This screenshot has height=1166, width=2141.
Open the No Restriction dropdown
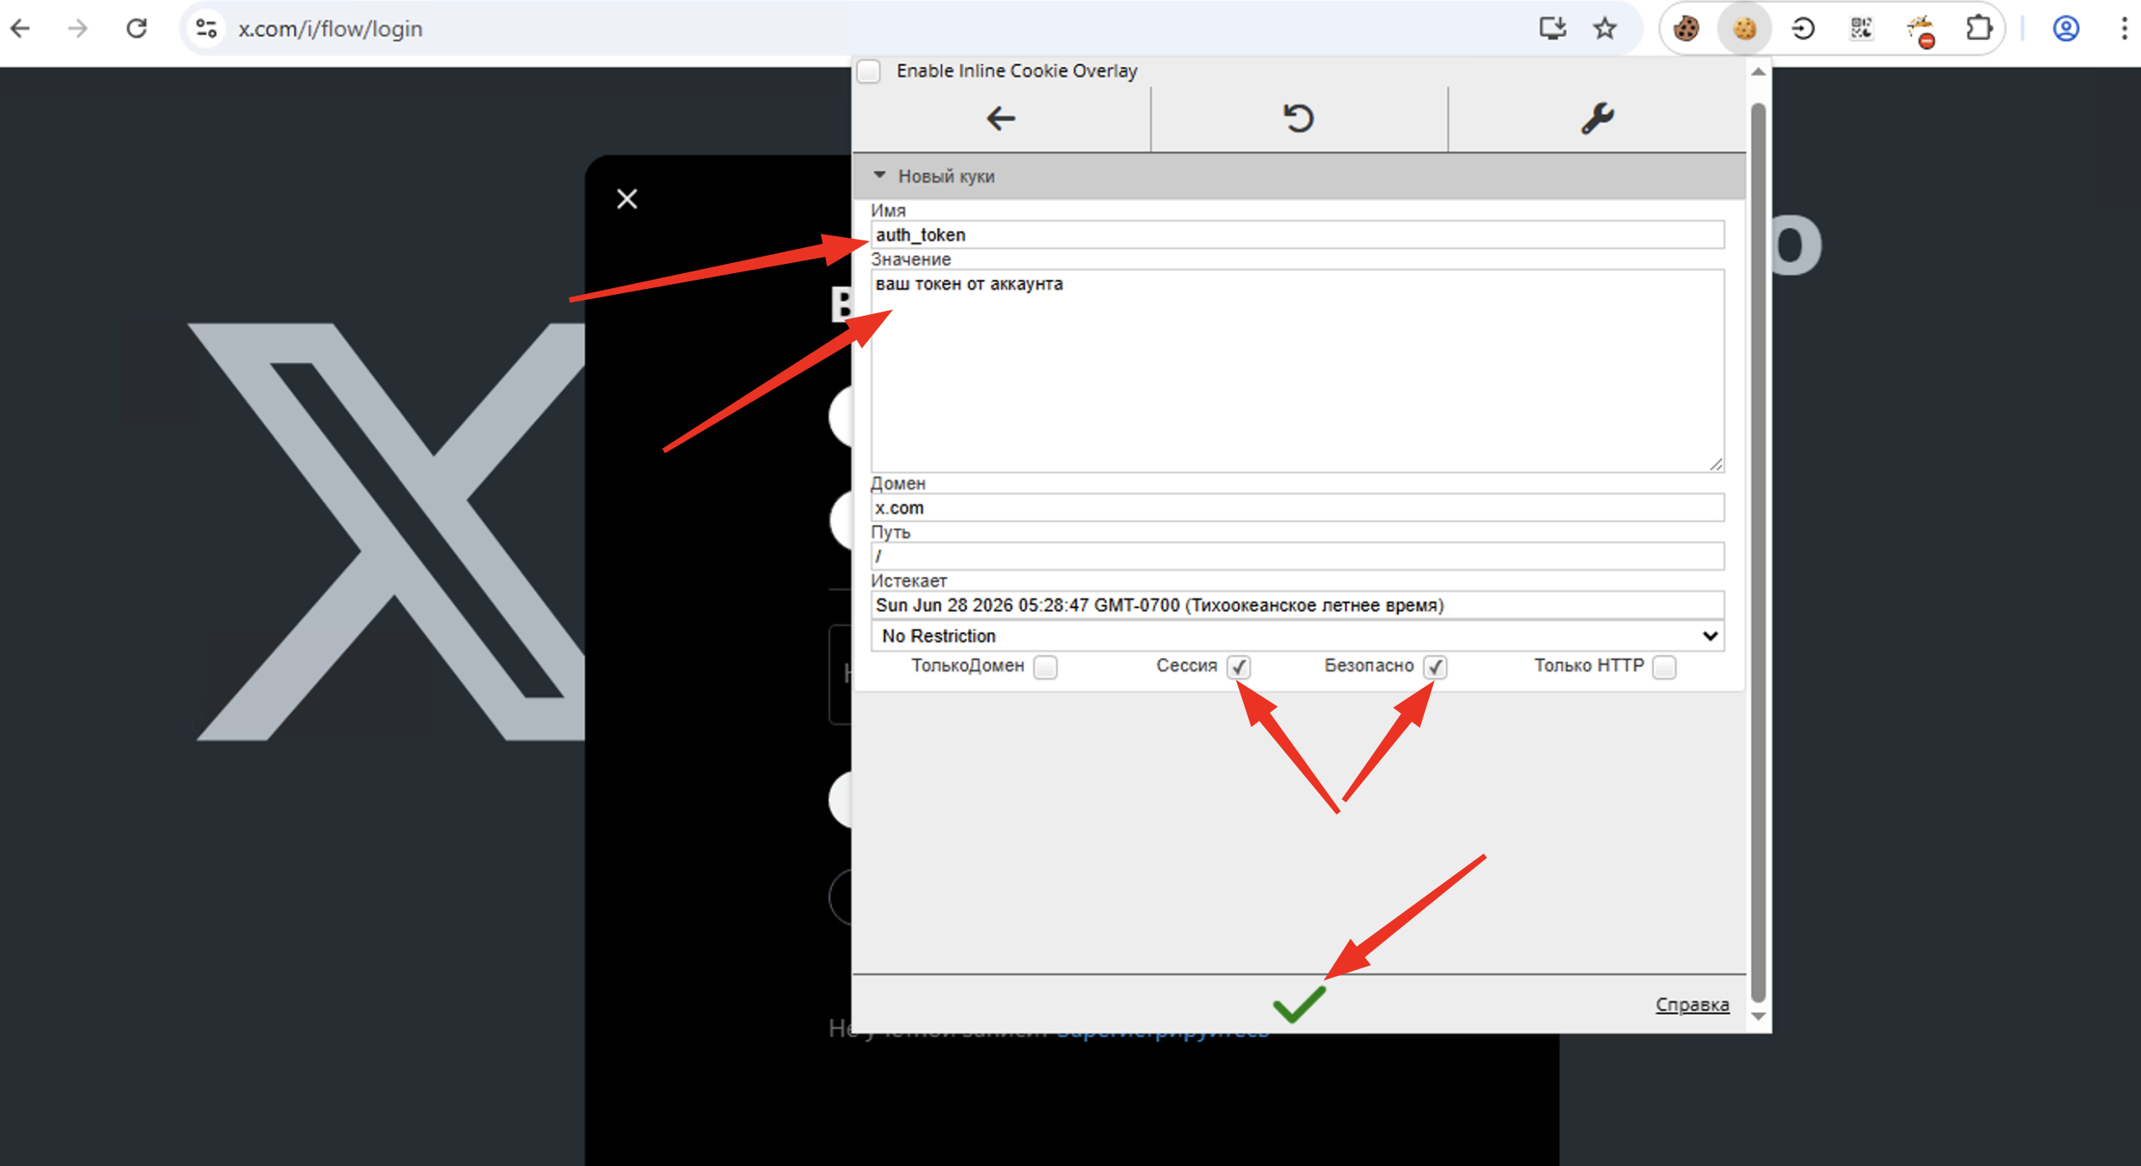click(1297, 636)
